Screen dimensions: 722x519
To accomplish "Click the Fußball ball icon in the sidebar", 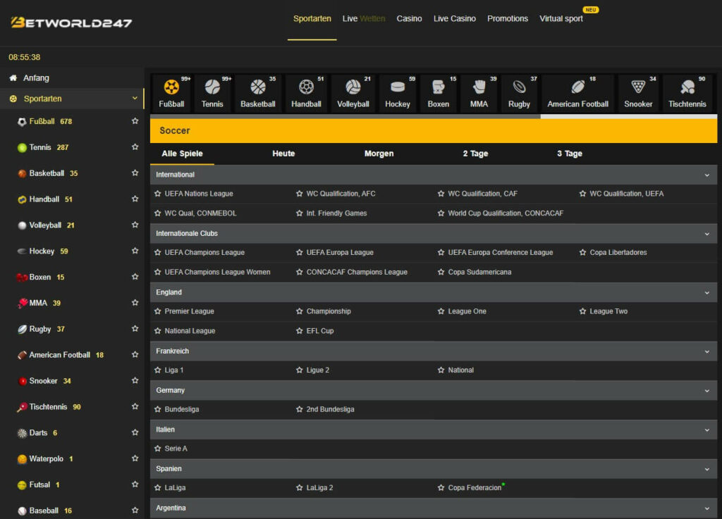I will (x=22, y=122).
